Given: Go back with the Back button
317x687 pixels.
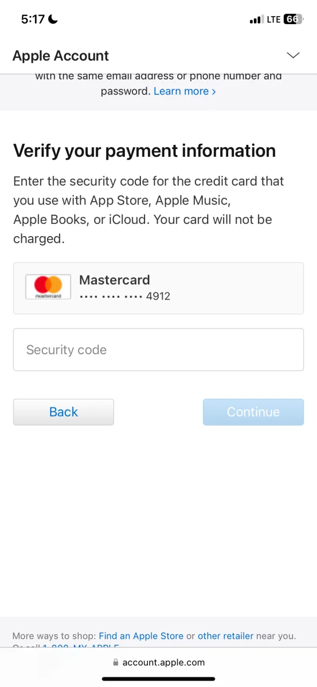Looking at the screenshot, I should pyautogui.click(x=64, y=412).
